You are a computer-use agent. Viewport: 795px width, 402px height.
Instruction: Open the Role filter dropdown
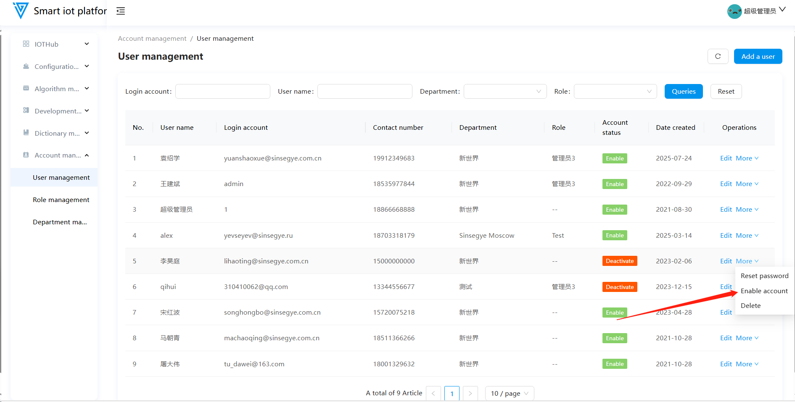pos(615,92)
